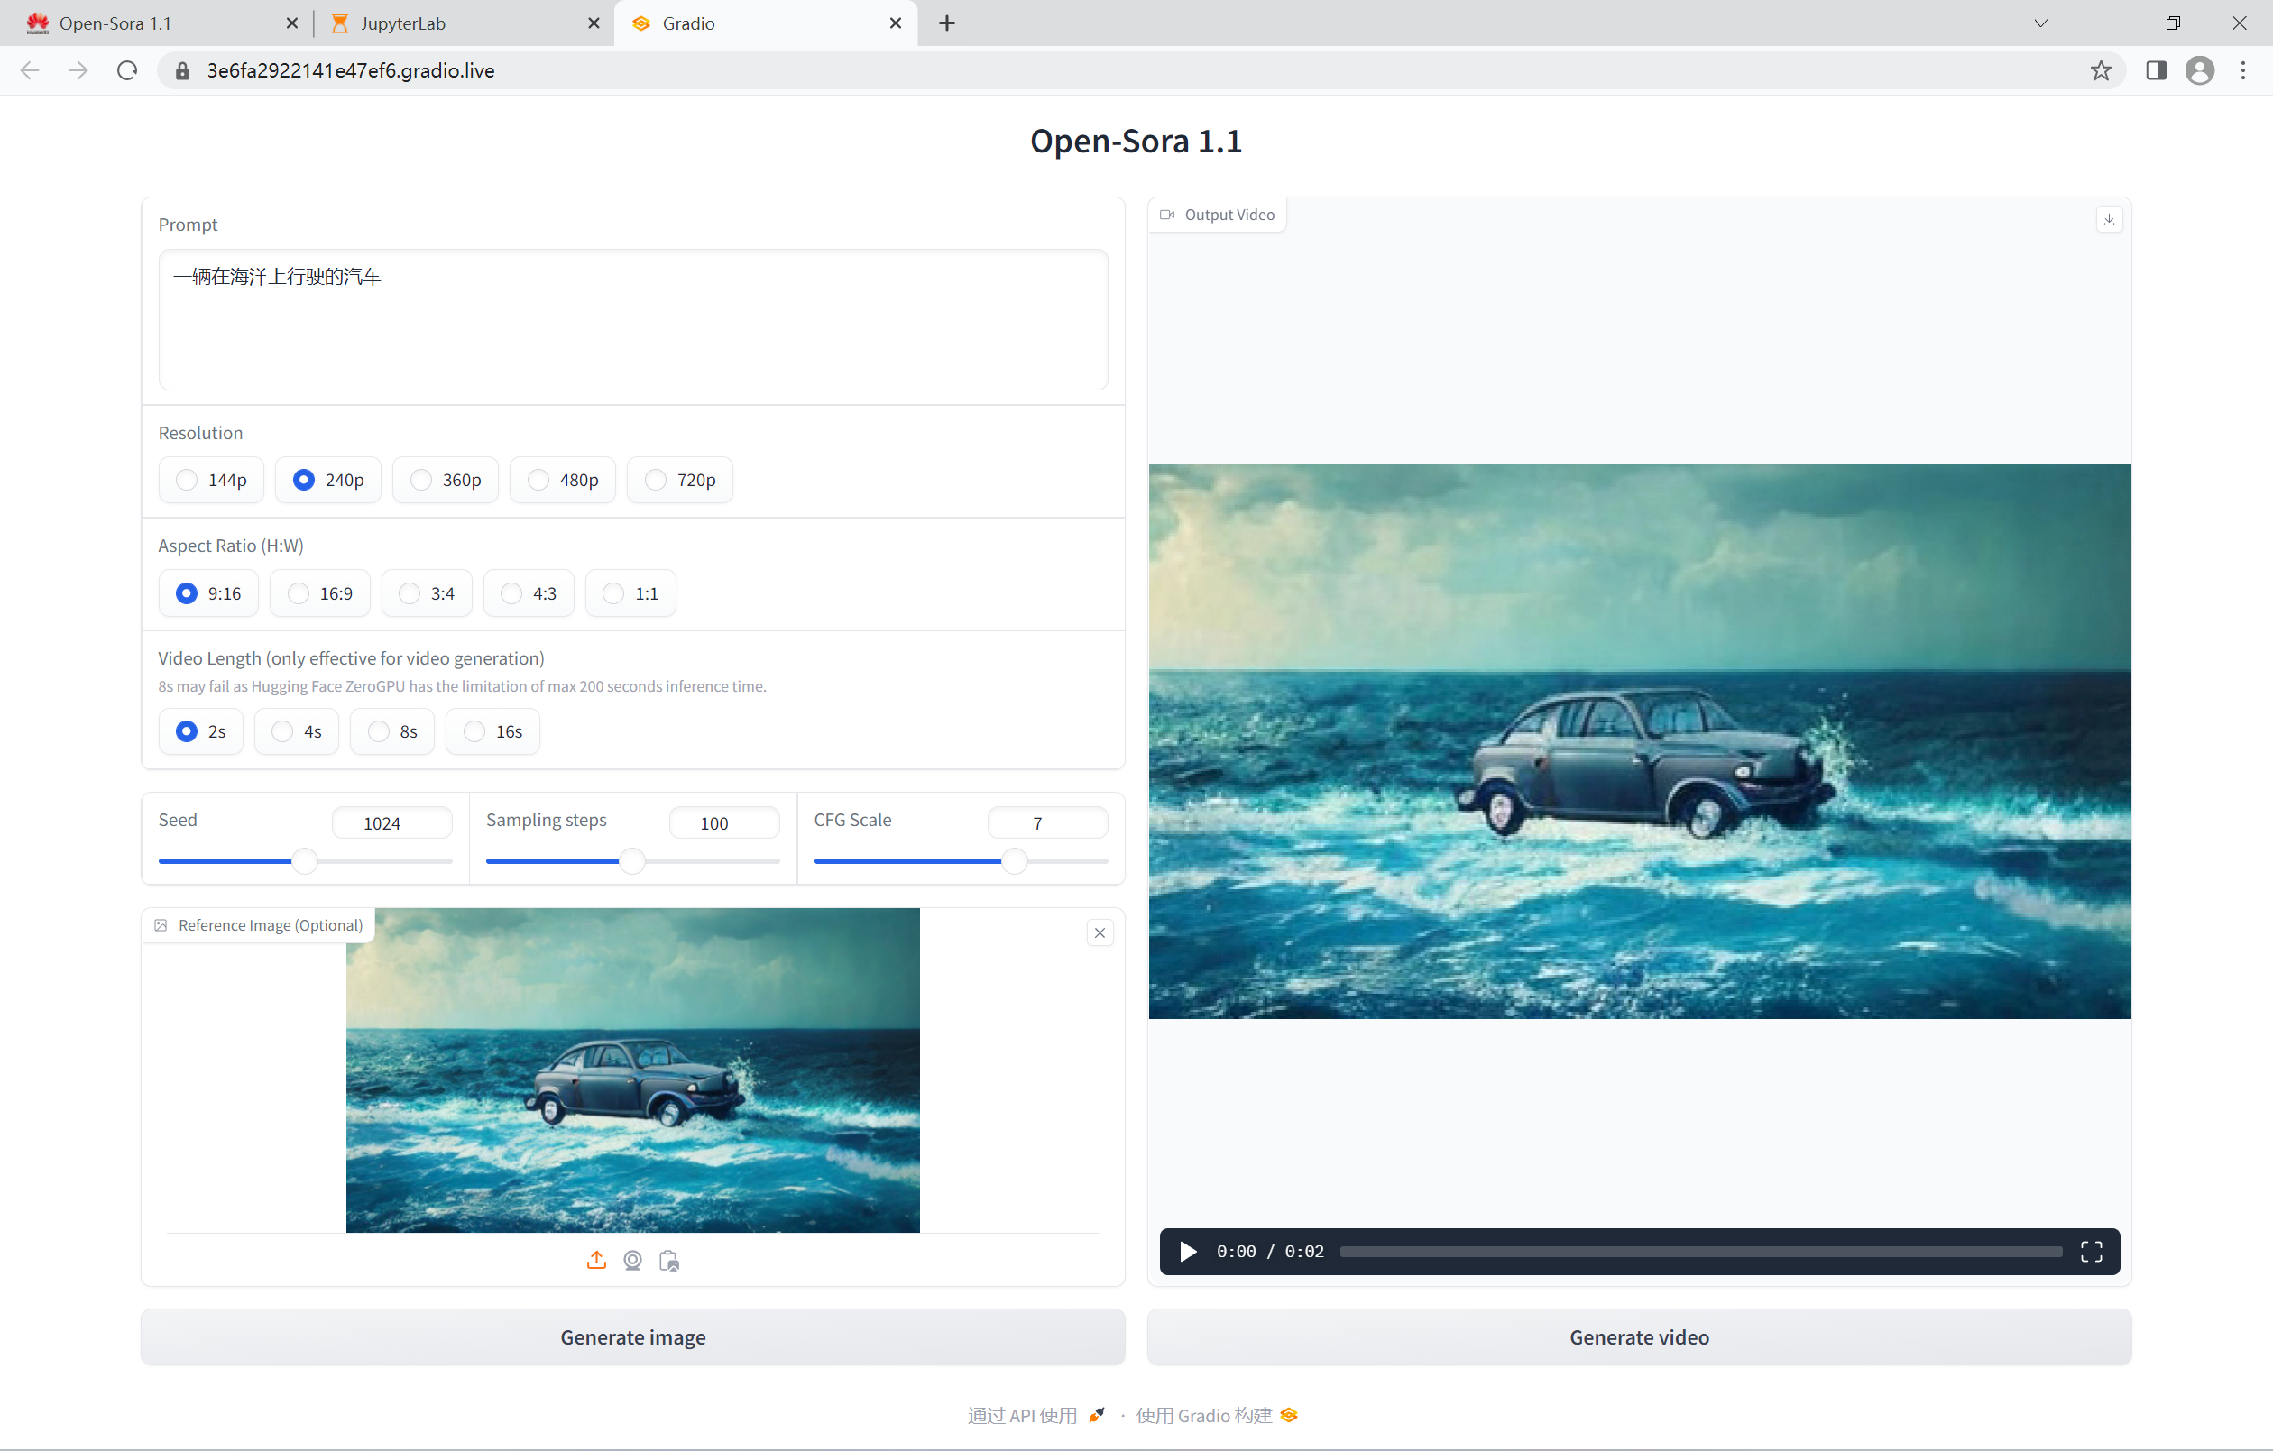This screenshot has width=2273, height=1451.
Task: Reload the Gradio page
Action: pos(127,71)
